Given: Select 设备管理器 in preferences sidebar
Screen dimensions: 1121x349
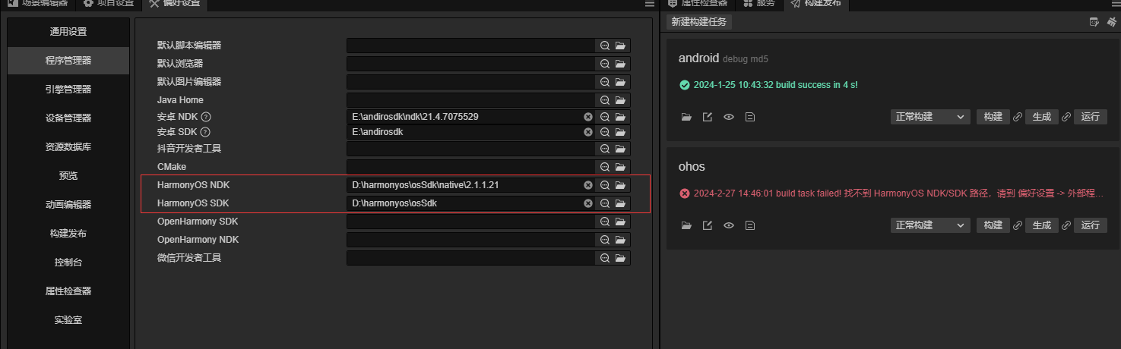Looking at the screenshot, I should 68,118.
